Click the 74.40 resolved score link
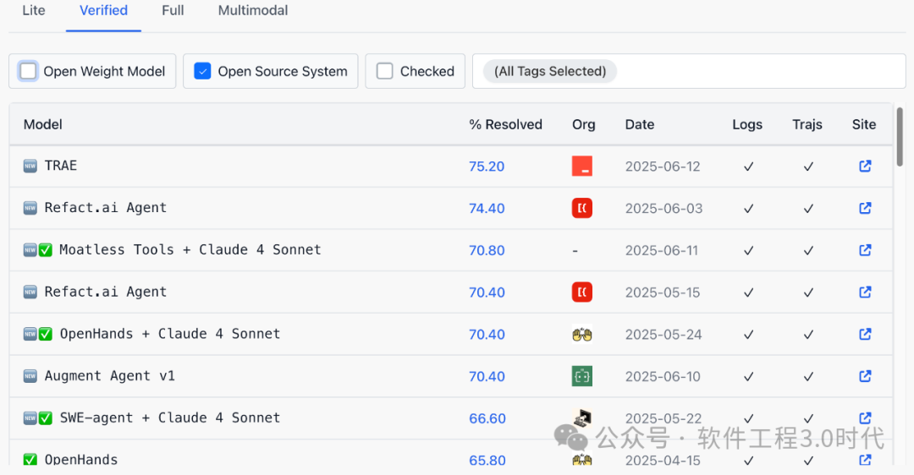 487,209
